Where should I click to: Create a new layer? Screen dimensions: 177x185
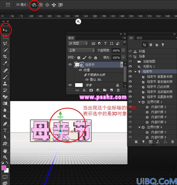[x=111, y=90]
